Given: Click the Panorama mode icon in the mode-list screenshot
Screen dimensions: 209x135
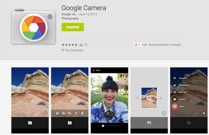Looking at the screenshot, I should coord(175,78).
